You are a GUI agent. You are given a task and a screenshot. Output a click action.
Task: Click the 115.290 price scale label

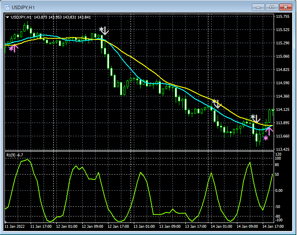pyautogui.click(x=282, y=43)
